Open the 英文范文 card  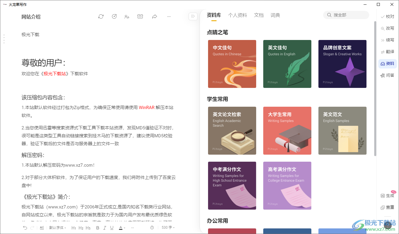[342, 131]
